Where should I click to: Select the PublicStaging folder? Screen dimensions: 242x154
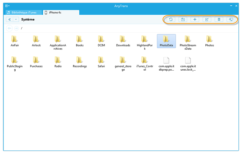point(15,64)
